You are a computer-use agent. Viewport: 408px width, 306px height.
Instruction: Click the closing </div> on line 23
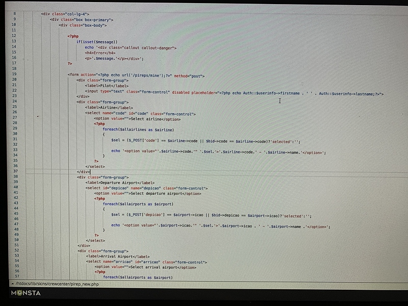83,96
